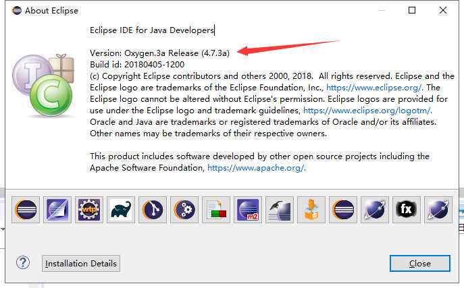This screenshot has height=288, width=464.
Task: Open the fx feature icon
Action: (407, 210)
